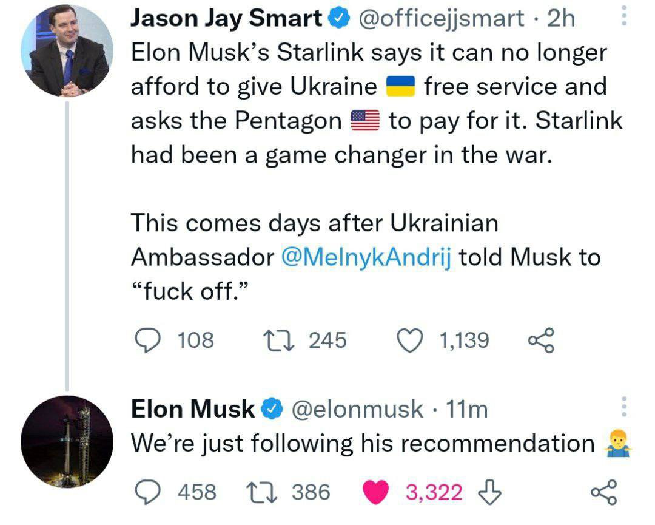
Task: Open the @elonmusk profile handle
Action: tap(357, 409)
